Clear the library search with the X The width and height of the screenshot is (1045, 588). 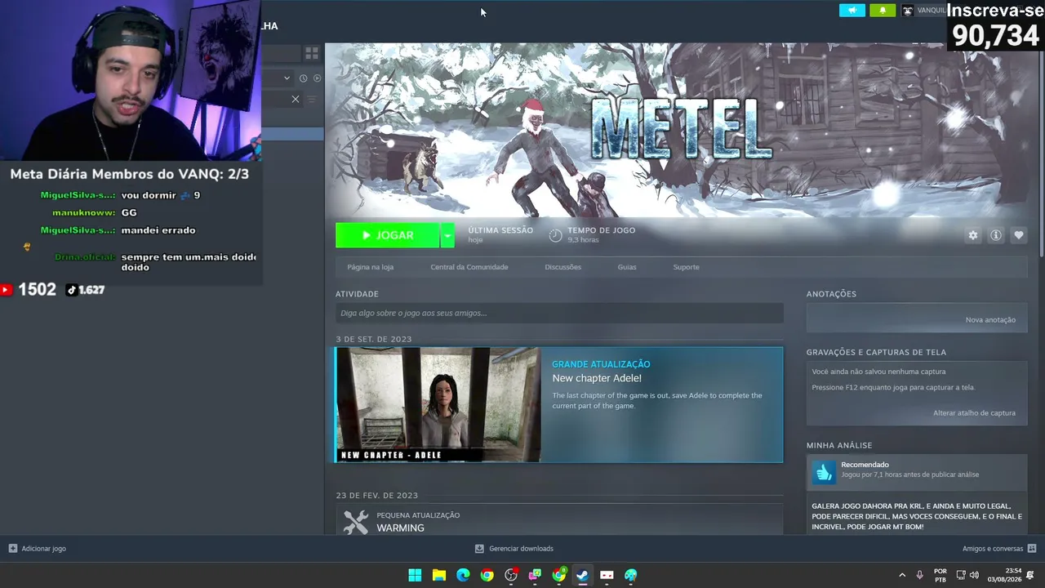point(296,100)
